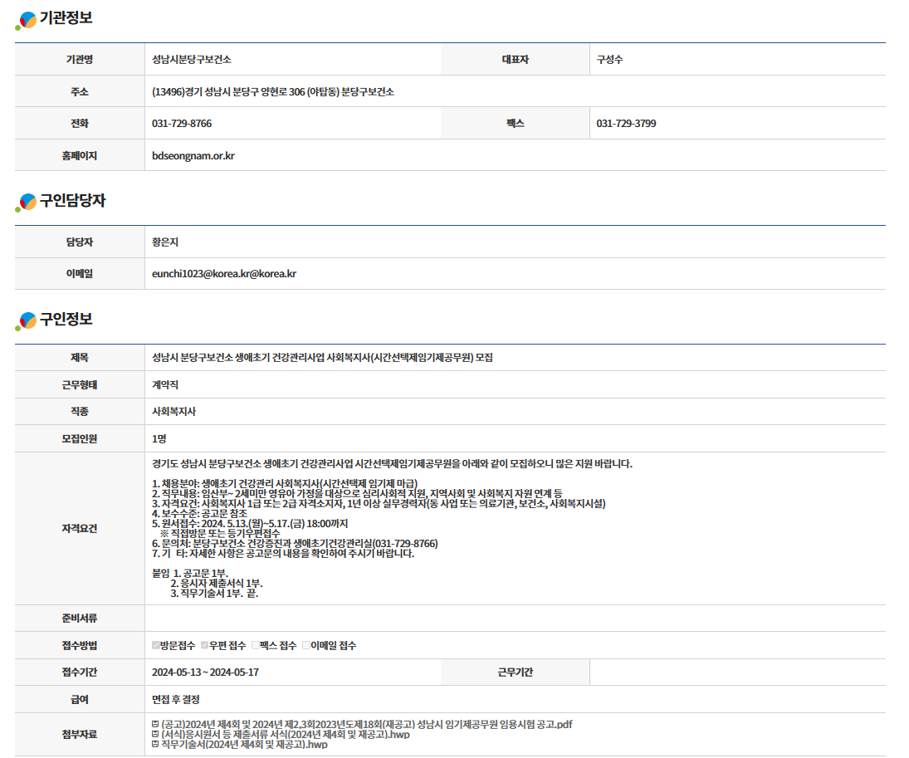Click the 기관정보 section logo icon
909x758 pixels.
click(26, 20)
